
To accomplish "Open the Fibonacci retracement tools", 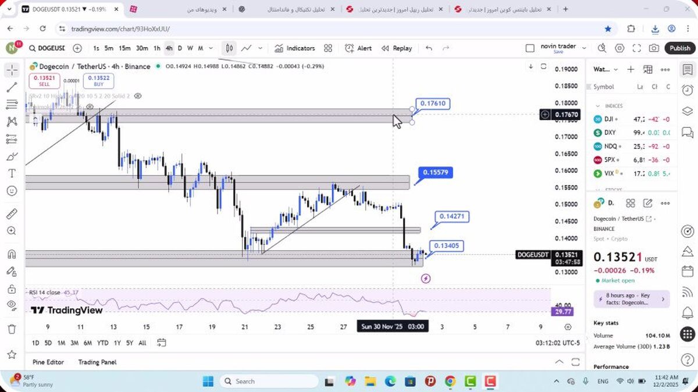I will [12, 105].
